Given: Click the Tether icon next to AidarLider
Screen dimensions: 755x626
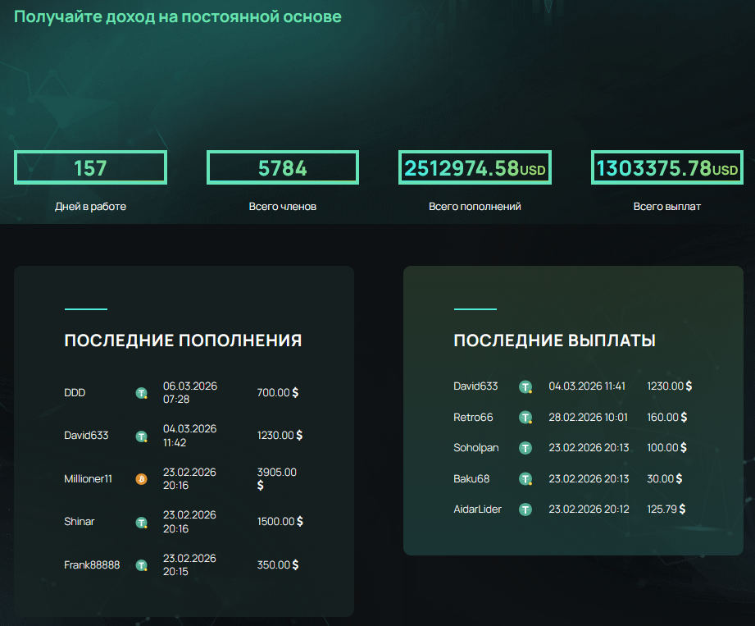Looking at the screenshot, I should point(525,509).
